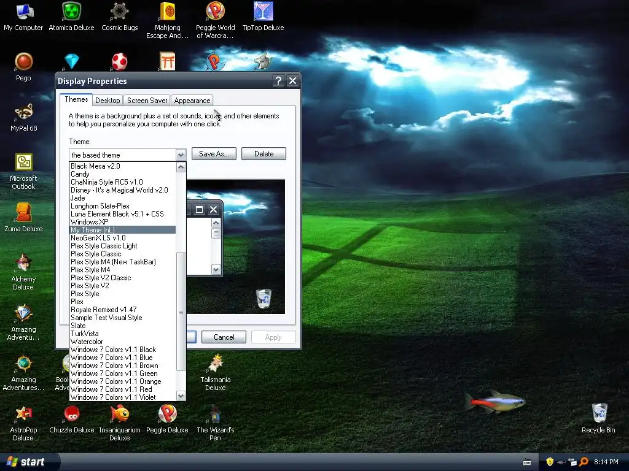
Task: Open the Screen Saver tab
Action: click(x=147, y=101)
